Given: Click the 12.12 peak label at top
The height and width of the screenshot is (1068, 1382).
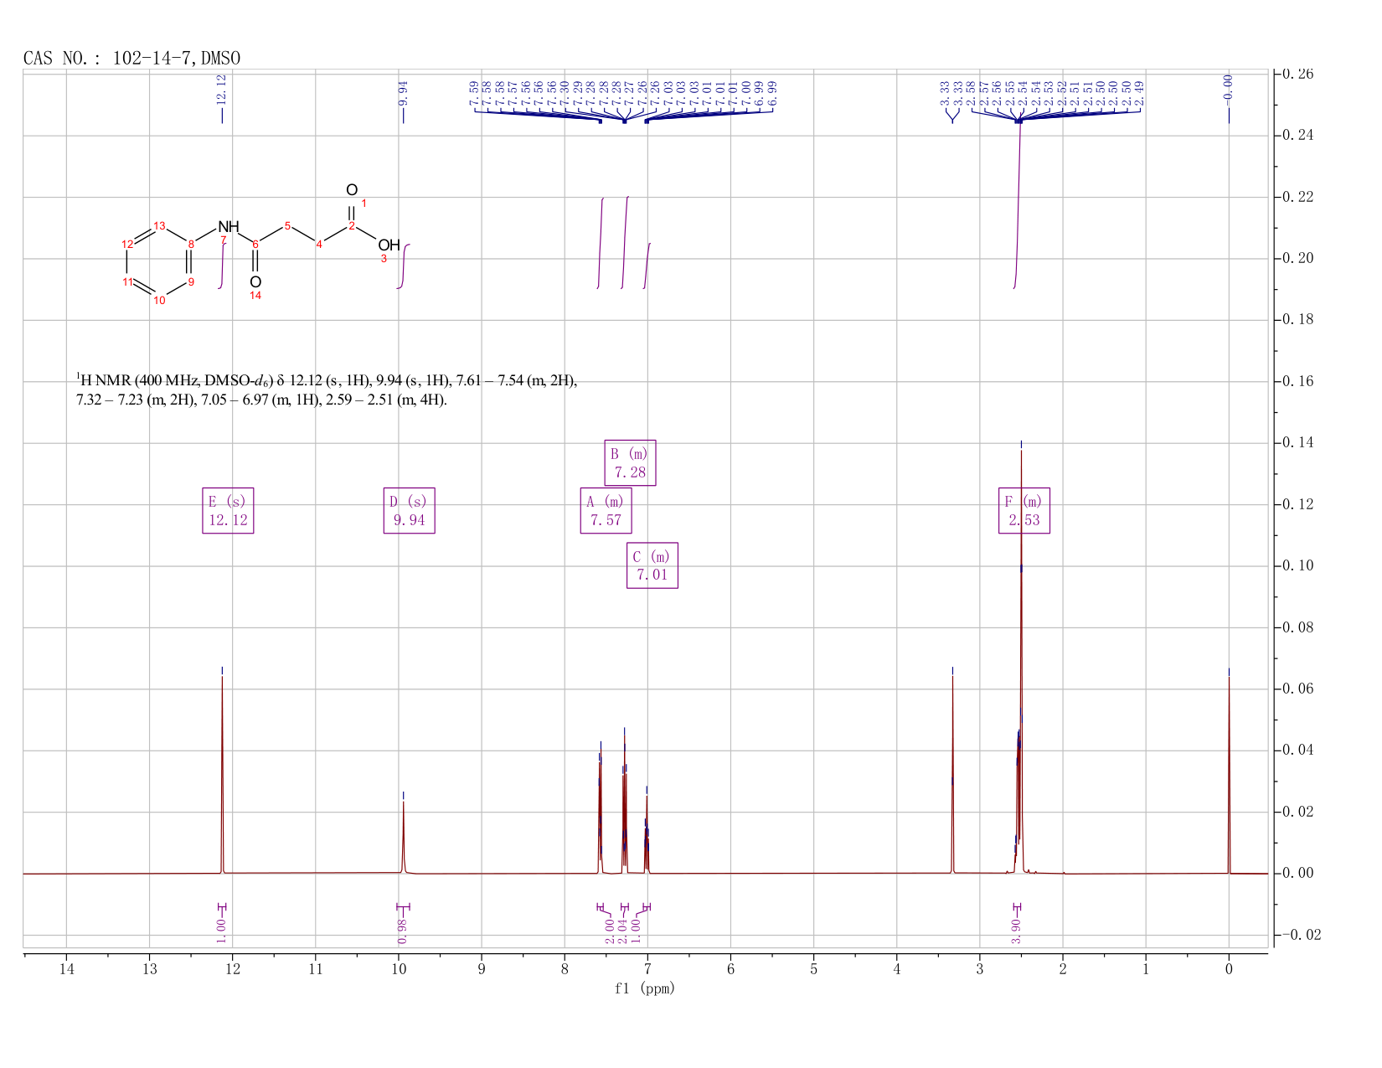Looking at the screenshot, I should [x=222, y=89].
